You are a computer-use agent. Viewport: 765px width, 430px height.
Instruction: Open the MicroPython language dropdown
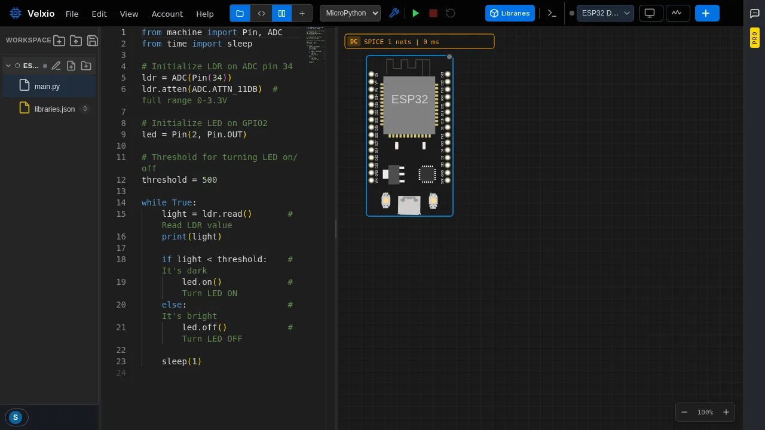click(350, 13)
